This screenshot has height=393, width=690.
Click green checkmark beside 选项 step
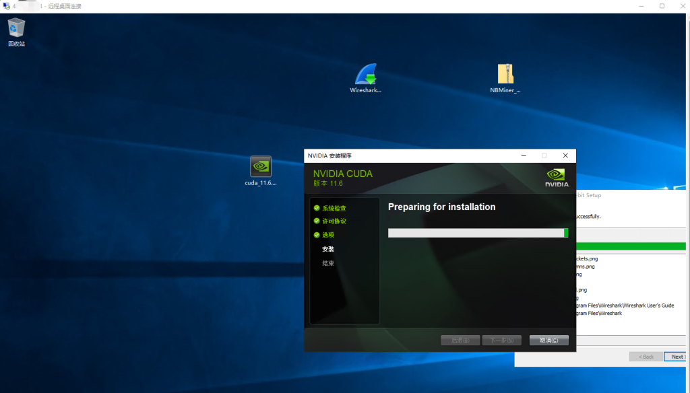pos(317,235)
